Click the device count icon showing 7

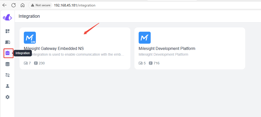click(26, 63)
